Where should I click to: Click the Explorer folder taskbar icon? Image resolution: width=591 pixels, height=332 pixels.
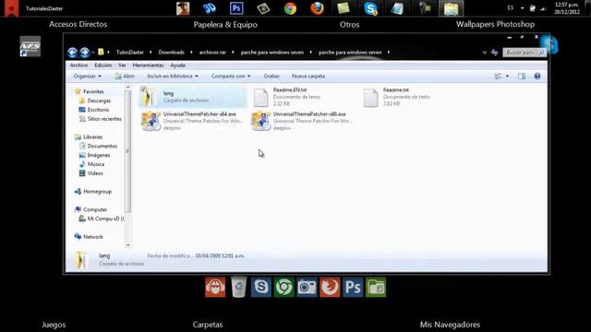click(452, 8)
